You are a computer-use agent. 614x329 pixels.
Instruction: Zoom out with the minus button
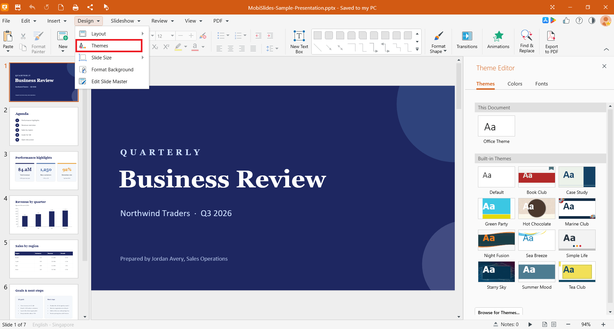568,324
